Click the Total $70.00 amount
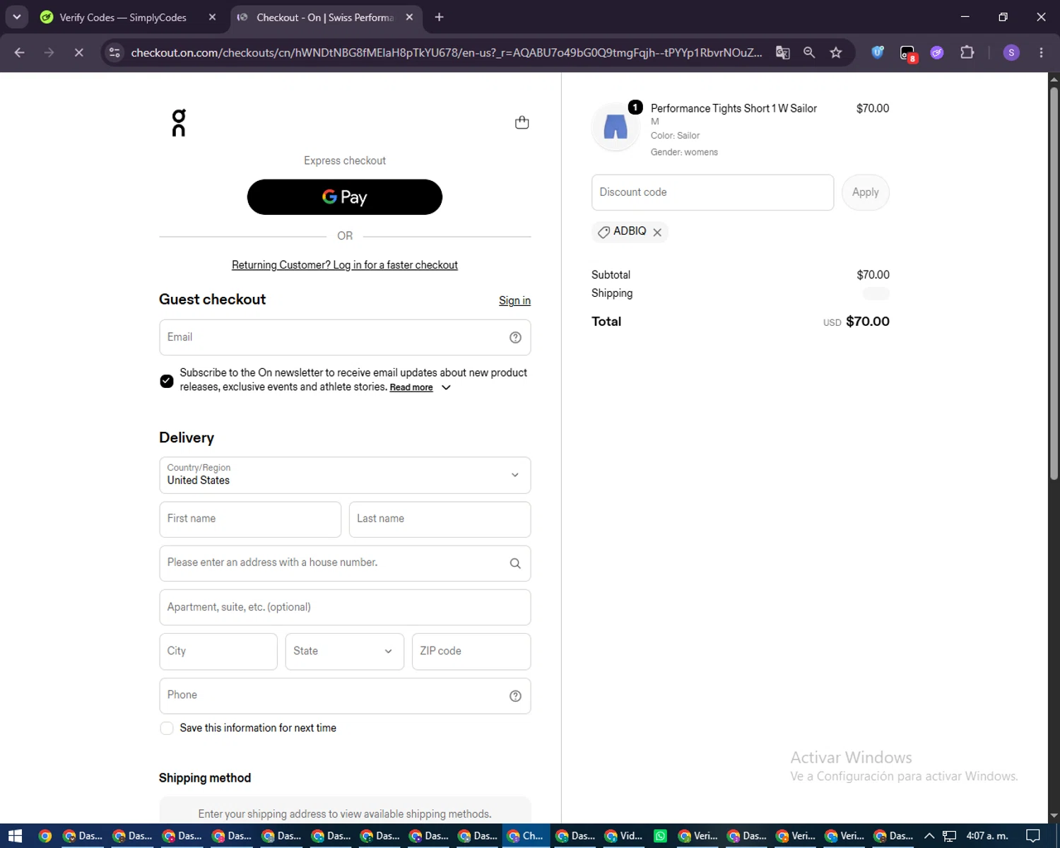Image resolution: width=1060 pixels, height=848 pixels. 868,322
